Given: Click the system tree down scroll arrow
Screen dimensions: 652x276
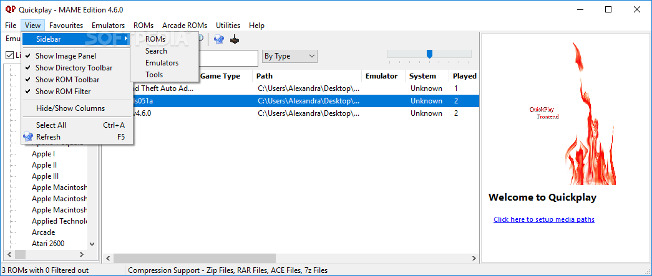Looking at the screenshot, I should pyautogui.click(x=92, y=244).
